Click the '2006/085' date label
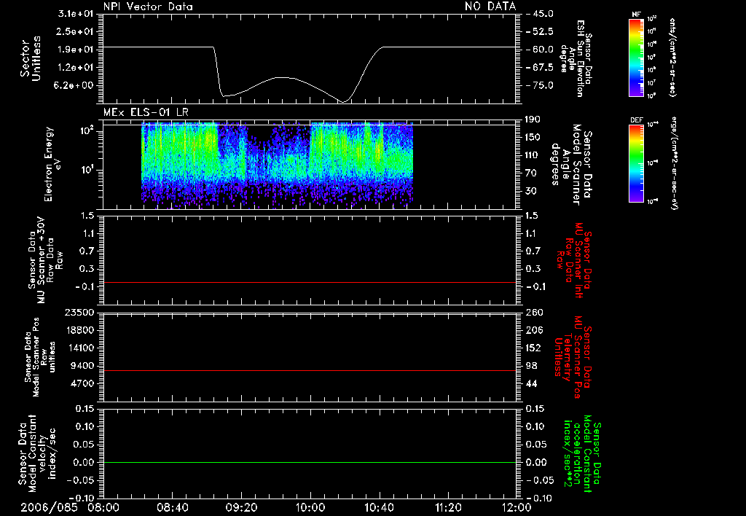Viewport: 746px width, 516px height. [x=49, y=507]
